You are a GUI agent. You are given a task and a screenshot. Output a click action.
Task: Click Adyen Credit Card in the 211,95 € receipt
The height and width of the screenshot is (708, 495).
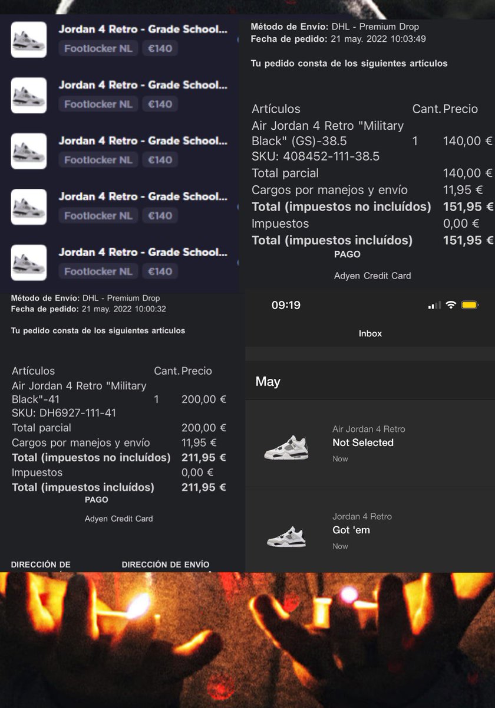(119, 519)
